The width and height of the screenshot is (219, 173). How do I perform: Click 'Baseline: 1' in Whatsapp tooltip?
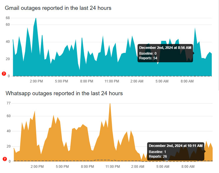[157, 152]
